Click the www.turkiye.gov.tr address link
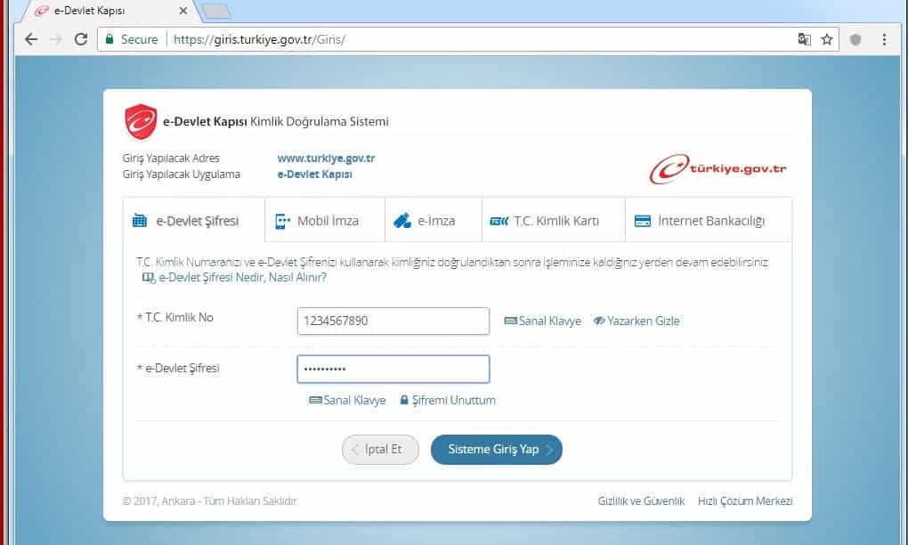The height and width of the screenshot is (545, 908). point(326,159)
